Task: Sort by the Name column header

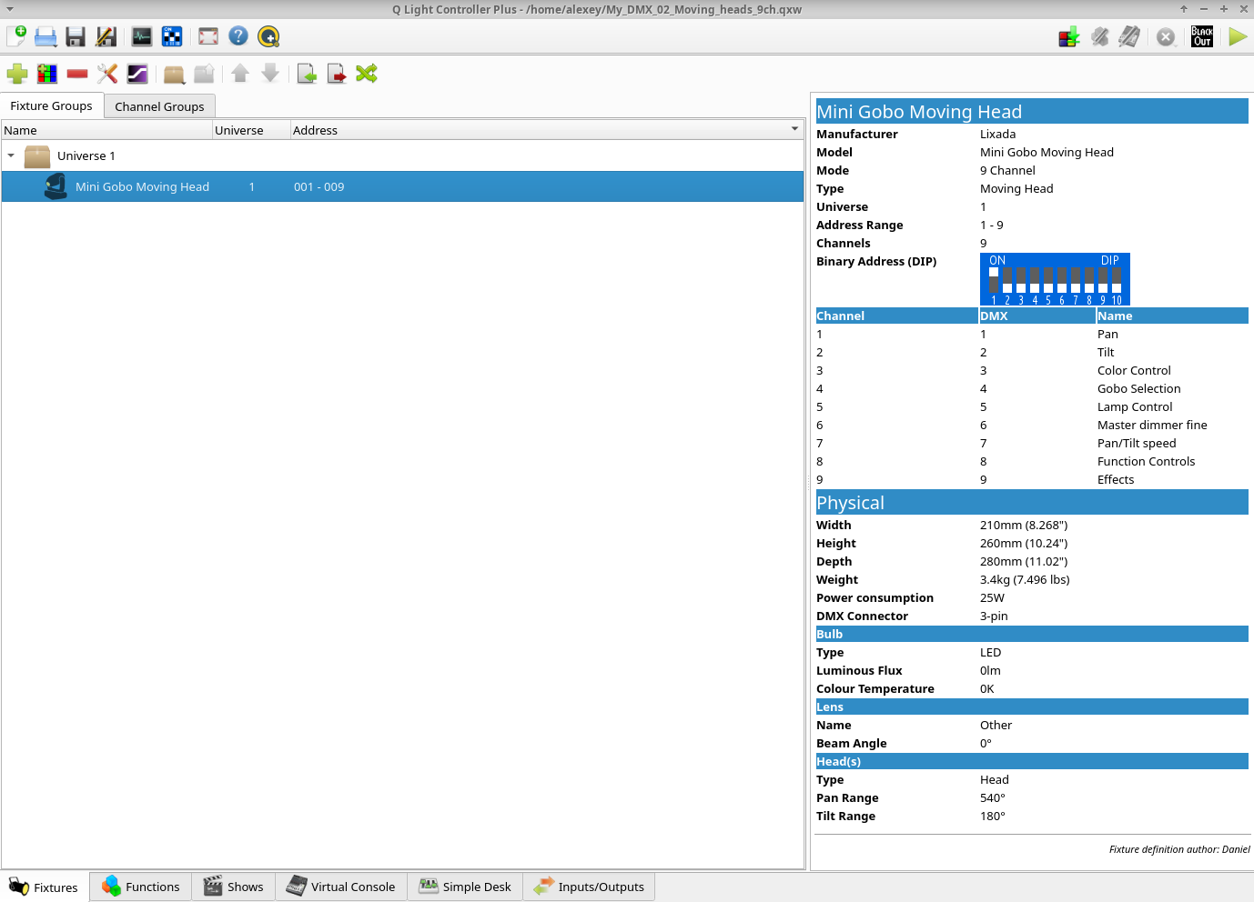Action: (x=106, y=130)
